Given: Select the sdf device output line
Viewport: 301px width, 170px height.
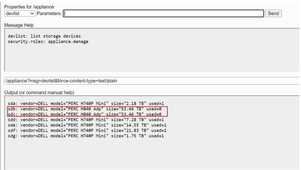Looking at the screenshot, I should tap(87, 131).
